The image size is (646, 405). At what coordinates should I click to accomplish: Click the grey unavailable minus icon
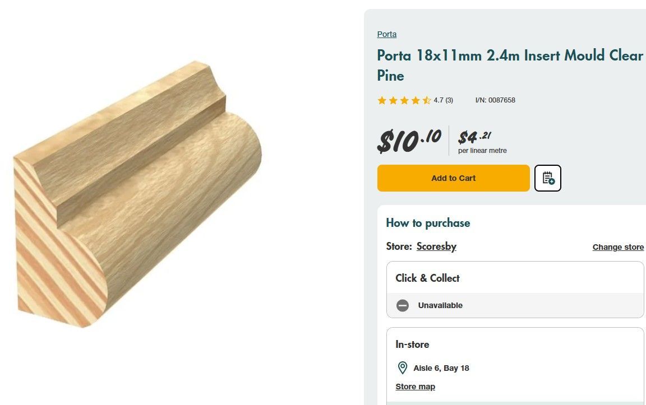coord(403,305)
